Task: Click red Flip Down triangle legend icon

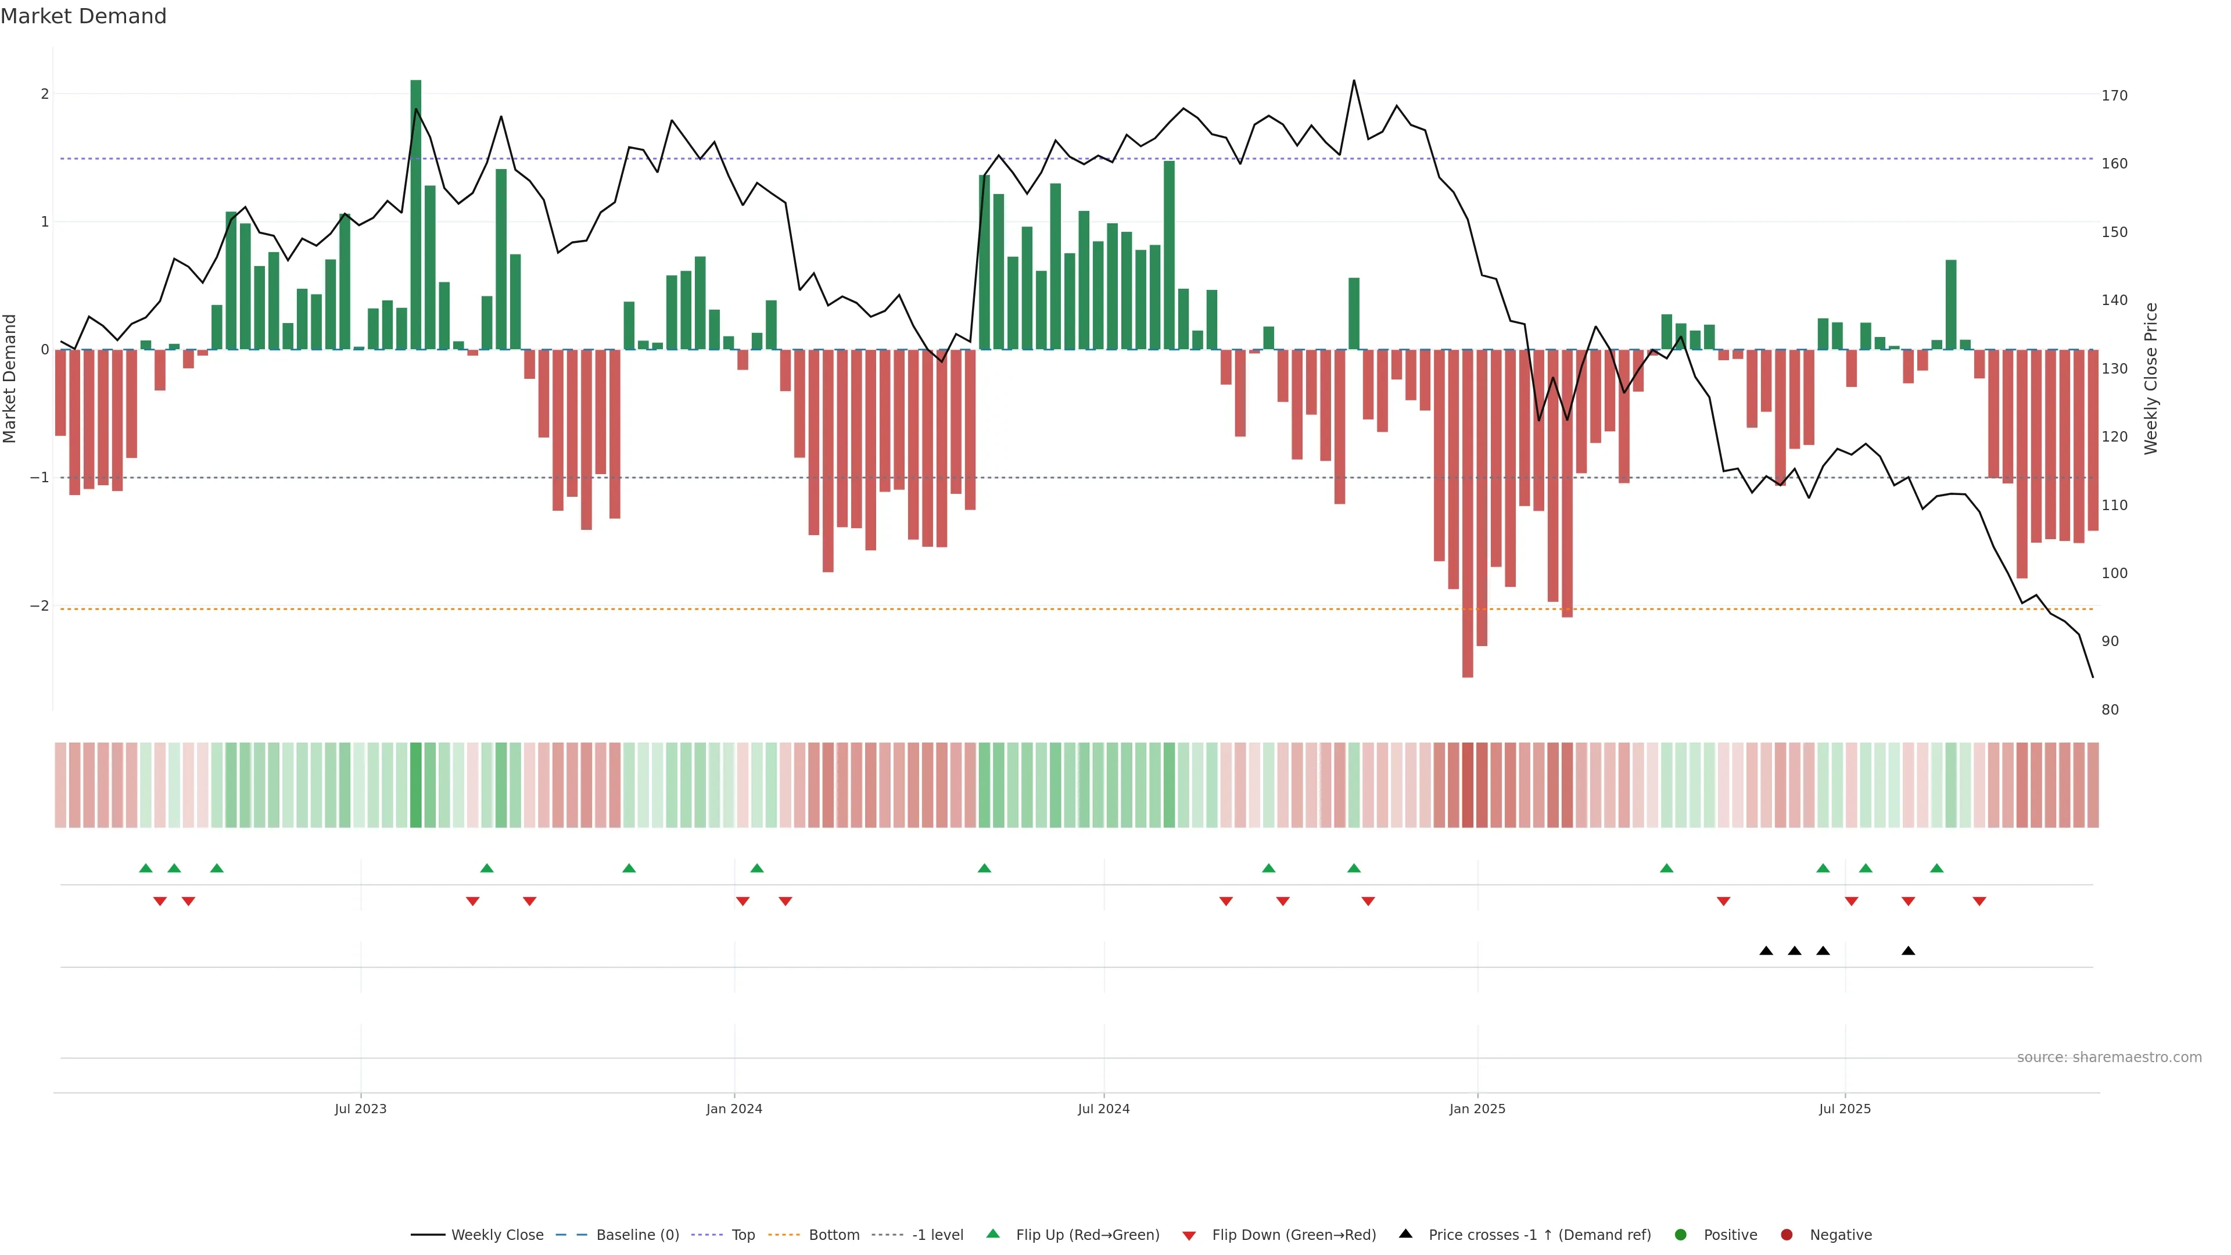Action: pos(1189,1236)
